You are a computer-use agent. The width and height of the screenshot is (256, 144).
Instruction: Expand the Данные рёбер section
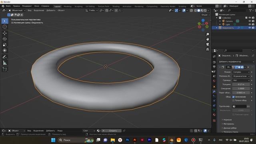point(230,128)
